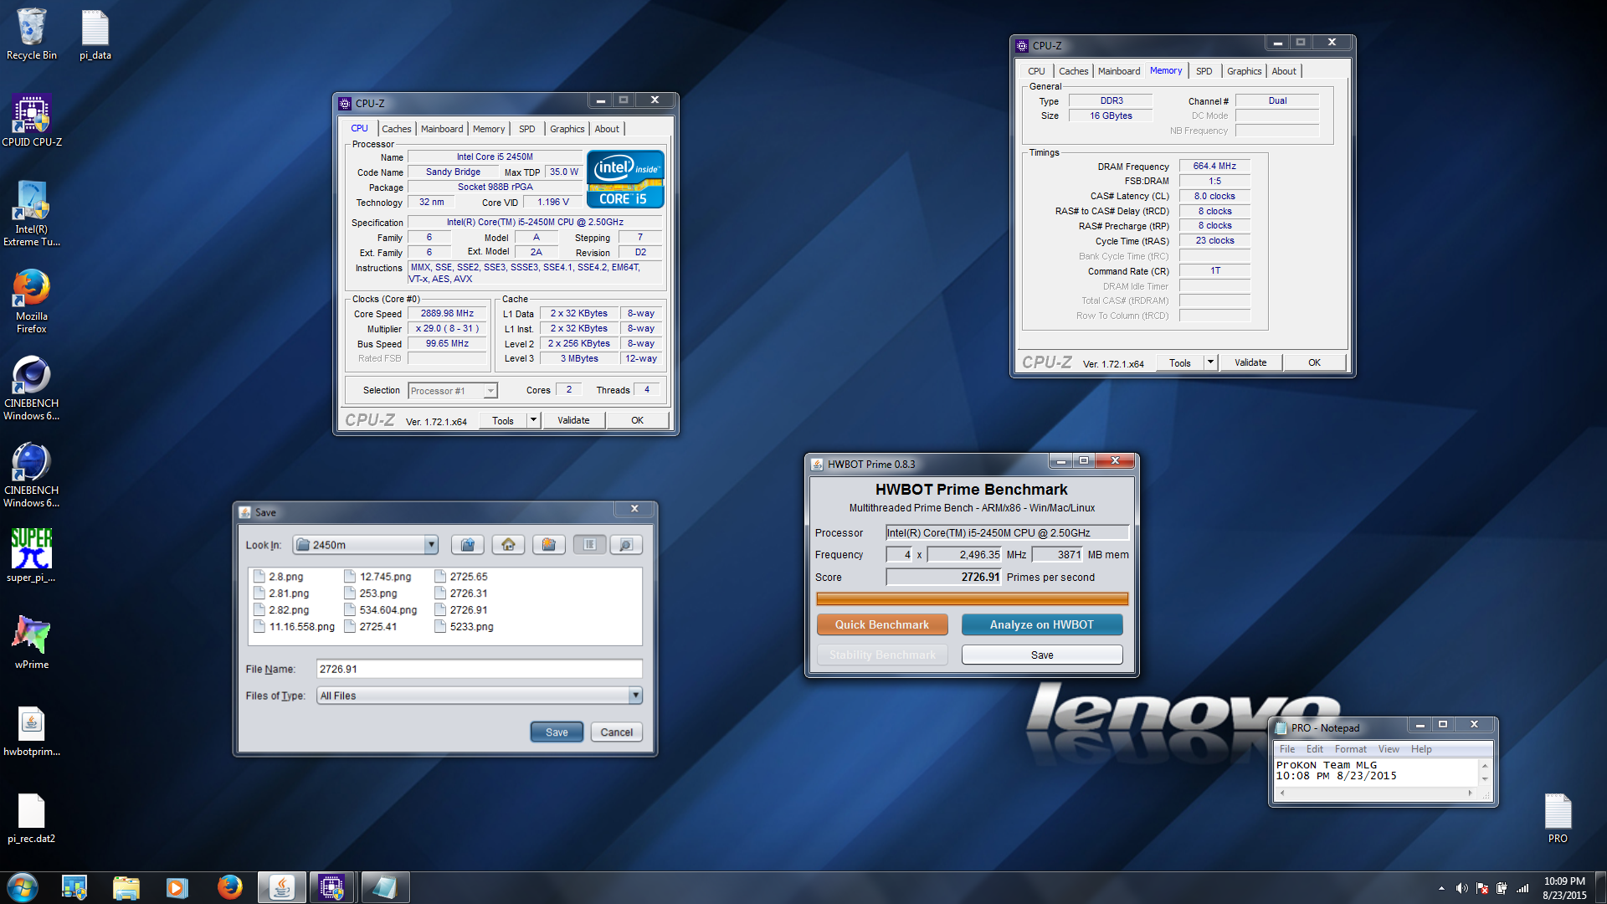Create New Folder in Save dialog
The width and height of the screenshot is (1607, 904).
548,545
